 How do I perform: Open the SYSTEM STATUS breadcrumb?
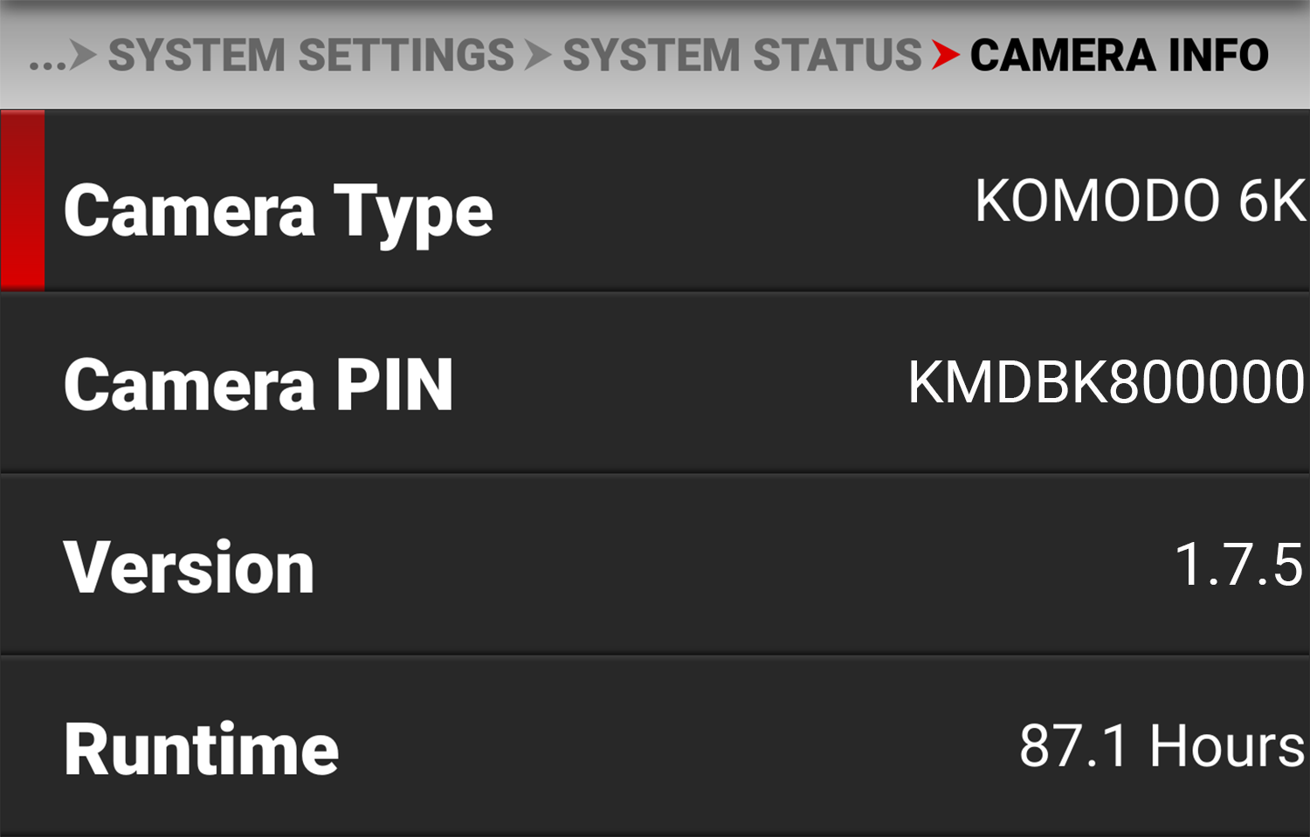click(x=742, y=55)
